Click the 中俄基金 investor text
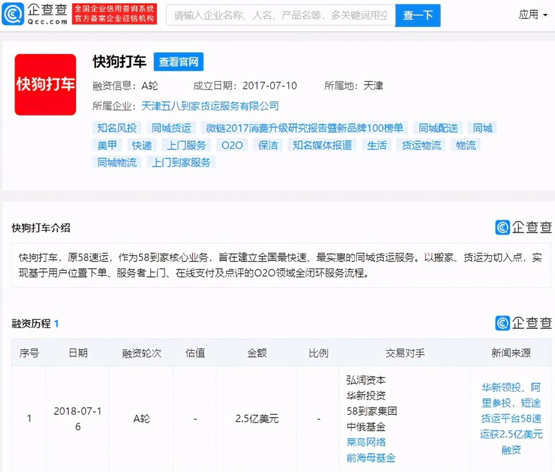 pos(366,426)
